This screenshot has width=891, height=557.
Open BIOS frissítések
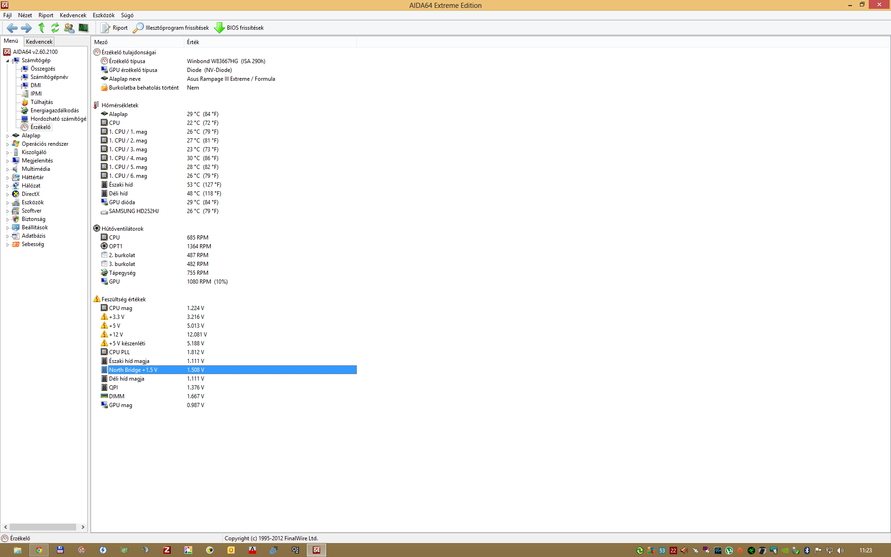pyautogui.click(x=239, y=28)
